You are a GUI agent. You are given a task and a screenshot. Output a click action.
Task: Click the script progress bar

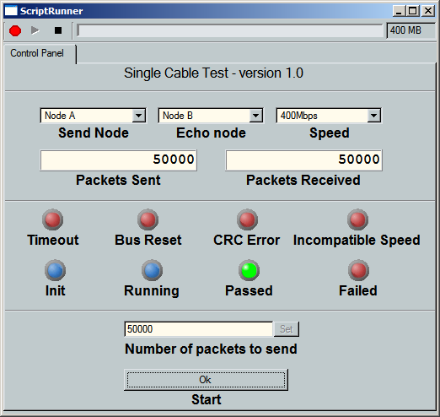(x=230, y=30)
